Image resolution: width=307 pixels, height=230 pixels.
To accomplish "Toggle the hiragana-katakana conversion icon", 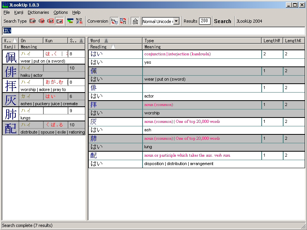I will [123, 21].
